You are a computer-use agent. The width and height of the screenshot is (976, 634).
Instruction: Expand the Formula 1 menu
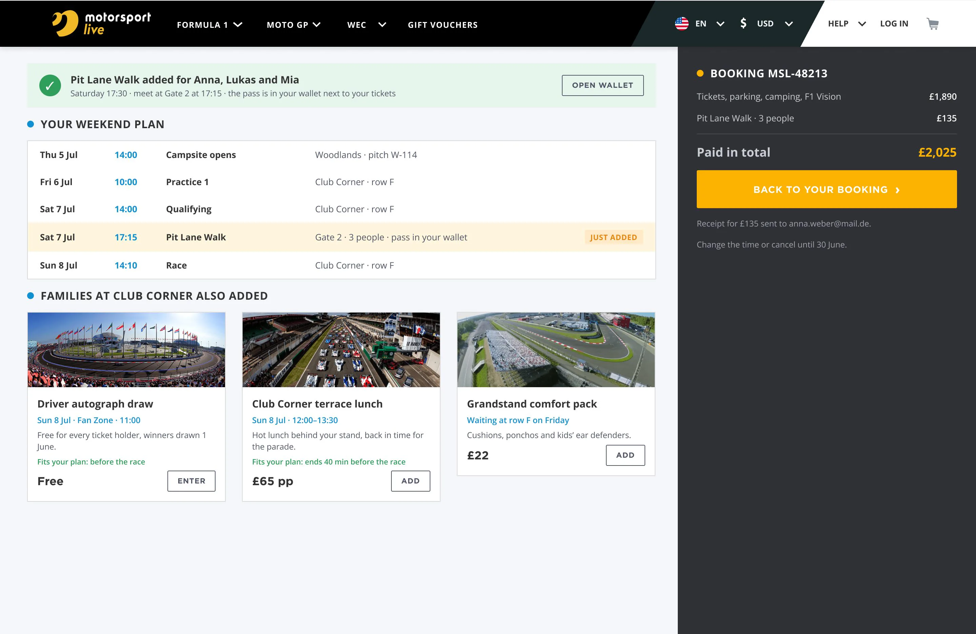click(209, 25)
